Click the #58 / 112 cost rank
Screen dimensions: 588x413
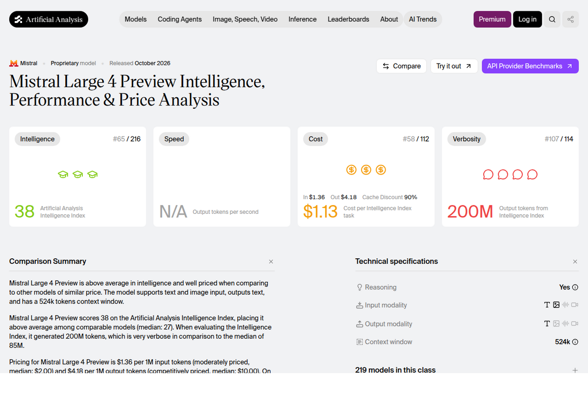(416, 139)
